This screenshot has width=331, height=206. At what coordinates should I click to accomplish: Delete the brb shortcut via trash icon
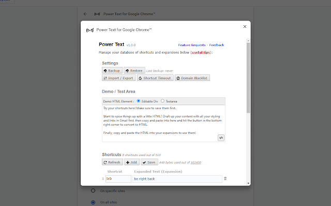tap(225, 179)
